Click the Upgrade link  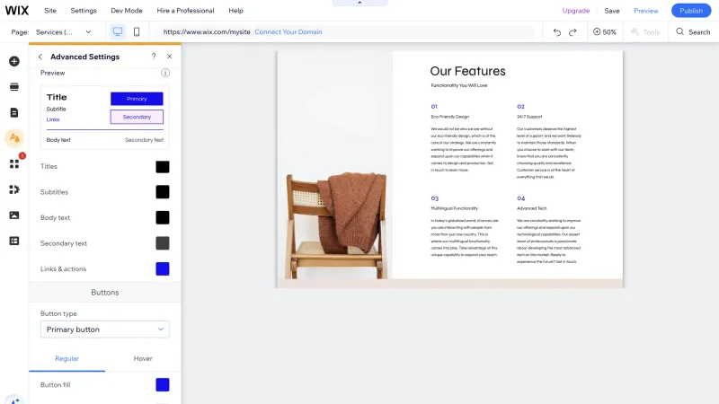point(576,11)
